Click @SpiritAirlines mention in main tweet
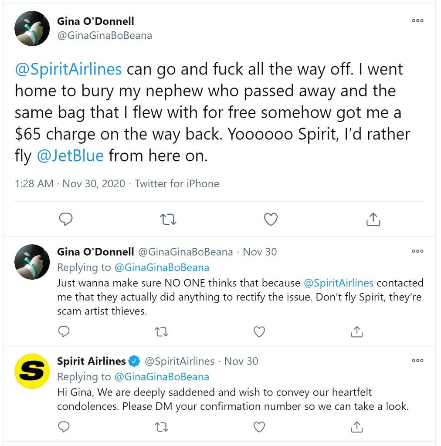Viewport: 441px width, 446px height. (68, 69)
